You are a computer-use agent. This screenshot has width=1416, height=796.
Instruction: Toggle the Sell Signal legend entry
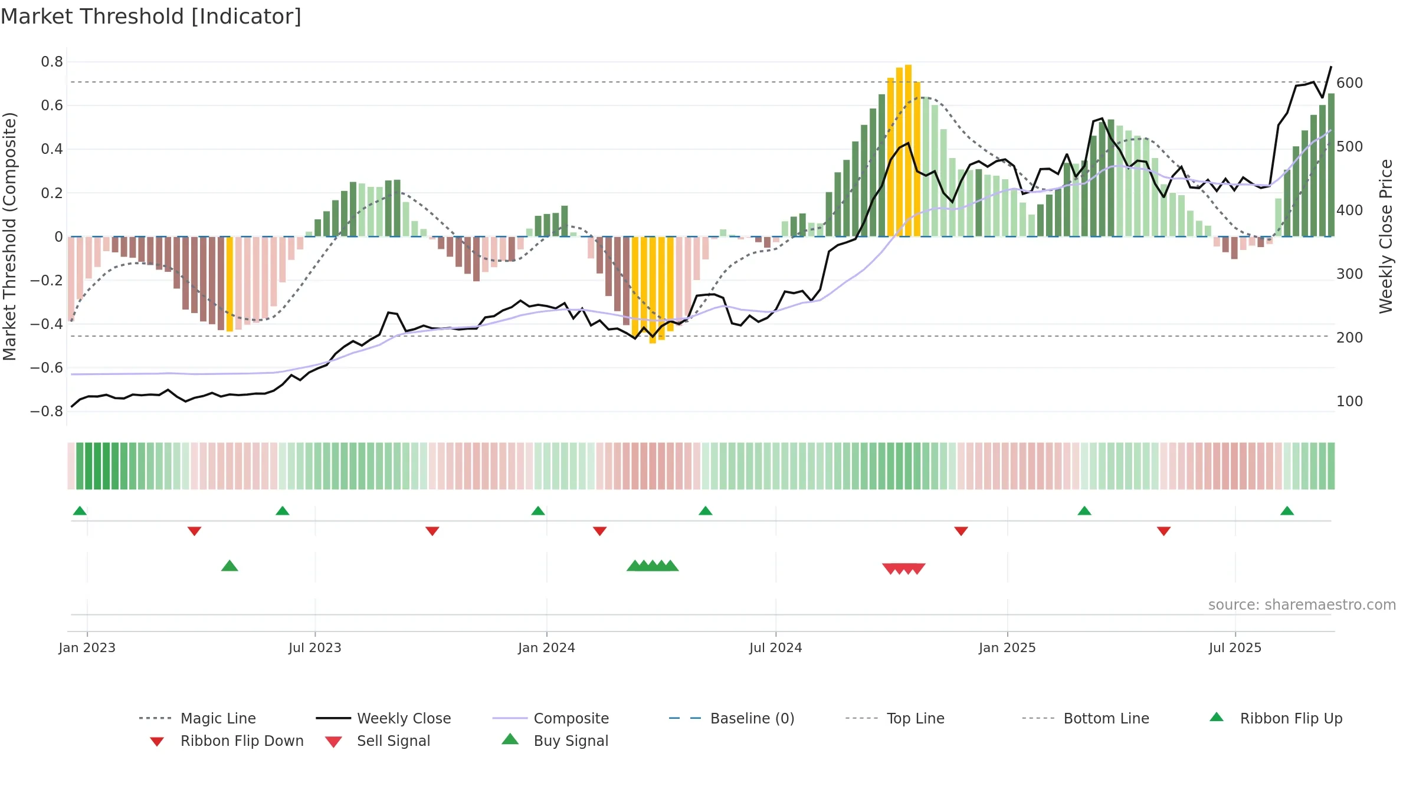378,741
